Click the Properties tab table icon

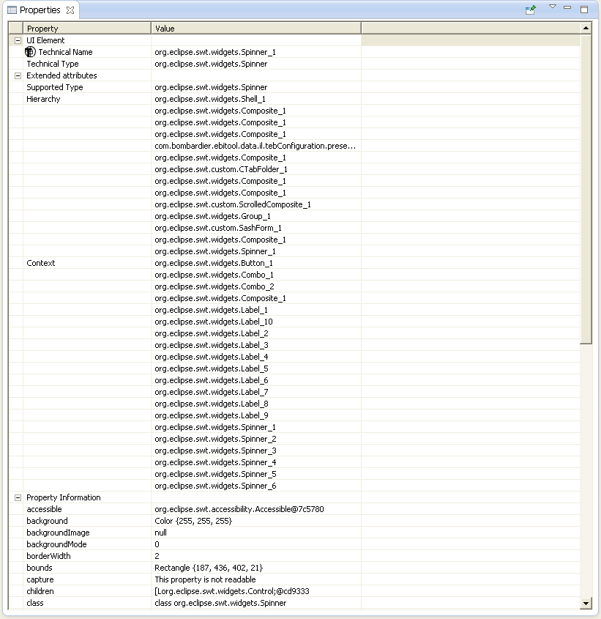click(12, 10)
